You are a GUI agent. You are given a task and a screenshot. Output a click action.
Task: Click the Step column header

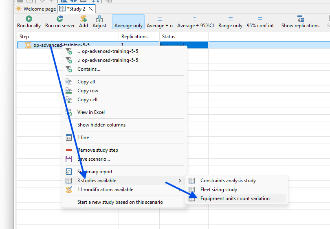(x=68, y=37)
